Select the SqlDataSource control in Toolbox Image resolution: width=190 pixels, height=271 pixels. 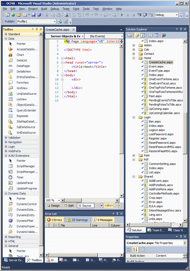point(26,127)
